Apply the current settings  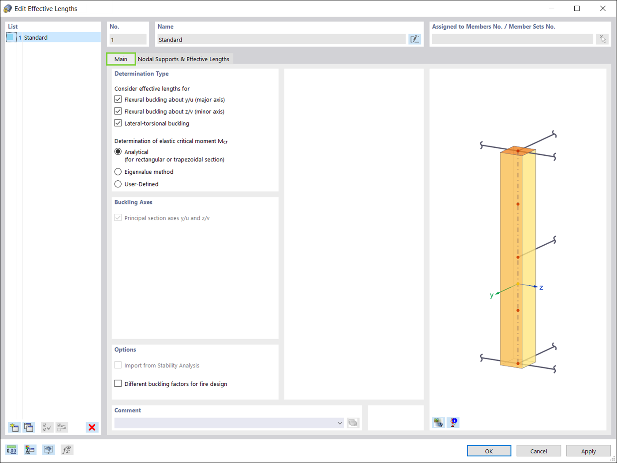coord(588,451)
